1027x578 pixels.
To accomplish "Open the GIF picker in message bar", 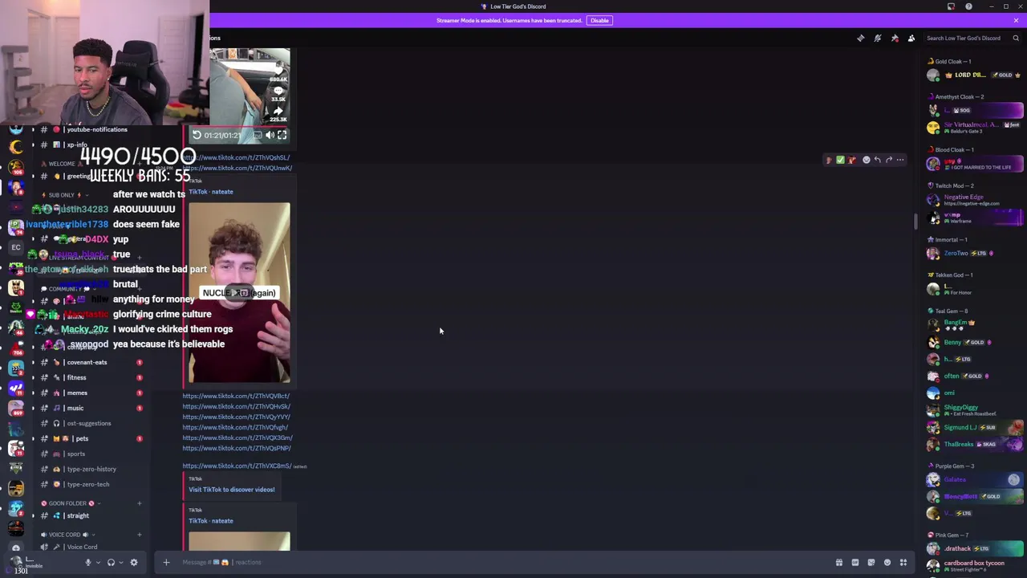I will point(854,563).
